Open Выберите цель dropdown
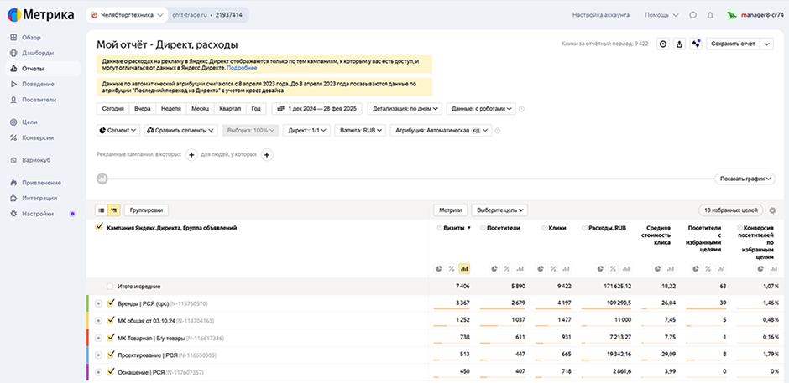The width and height of the screenshot is (789, 383). coord(499,210)
